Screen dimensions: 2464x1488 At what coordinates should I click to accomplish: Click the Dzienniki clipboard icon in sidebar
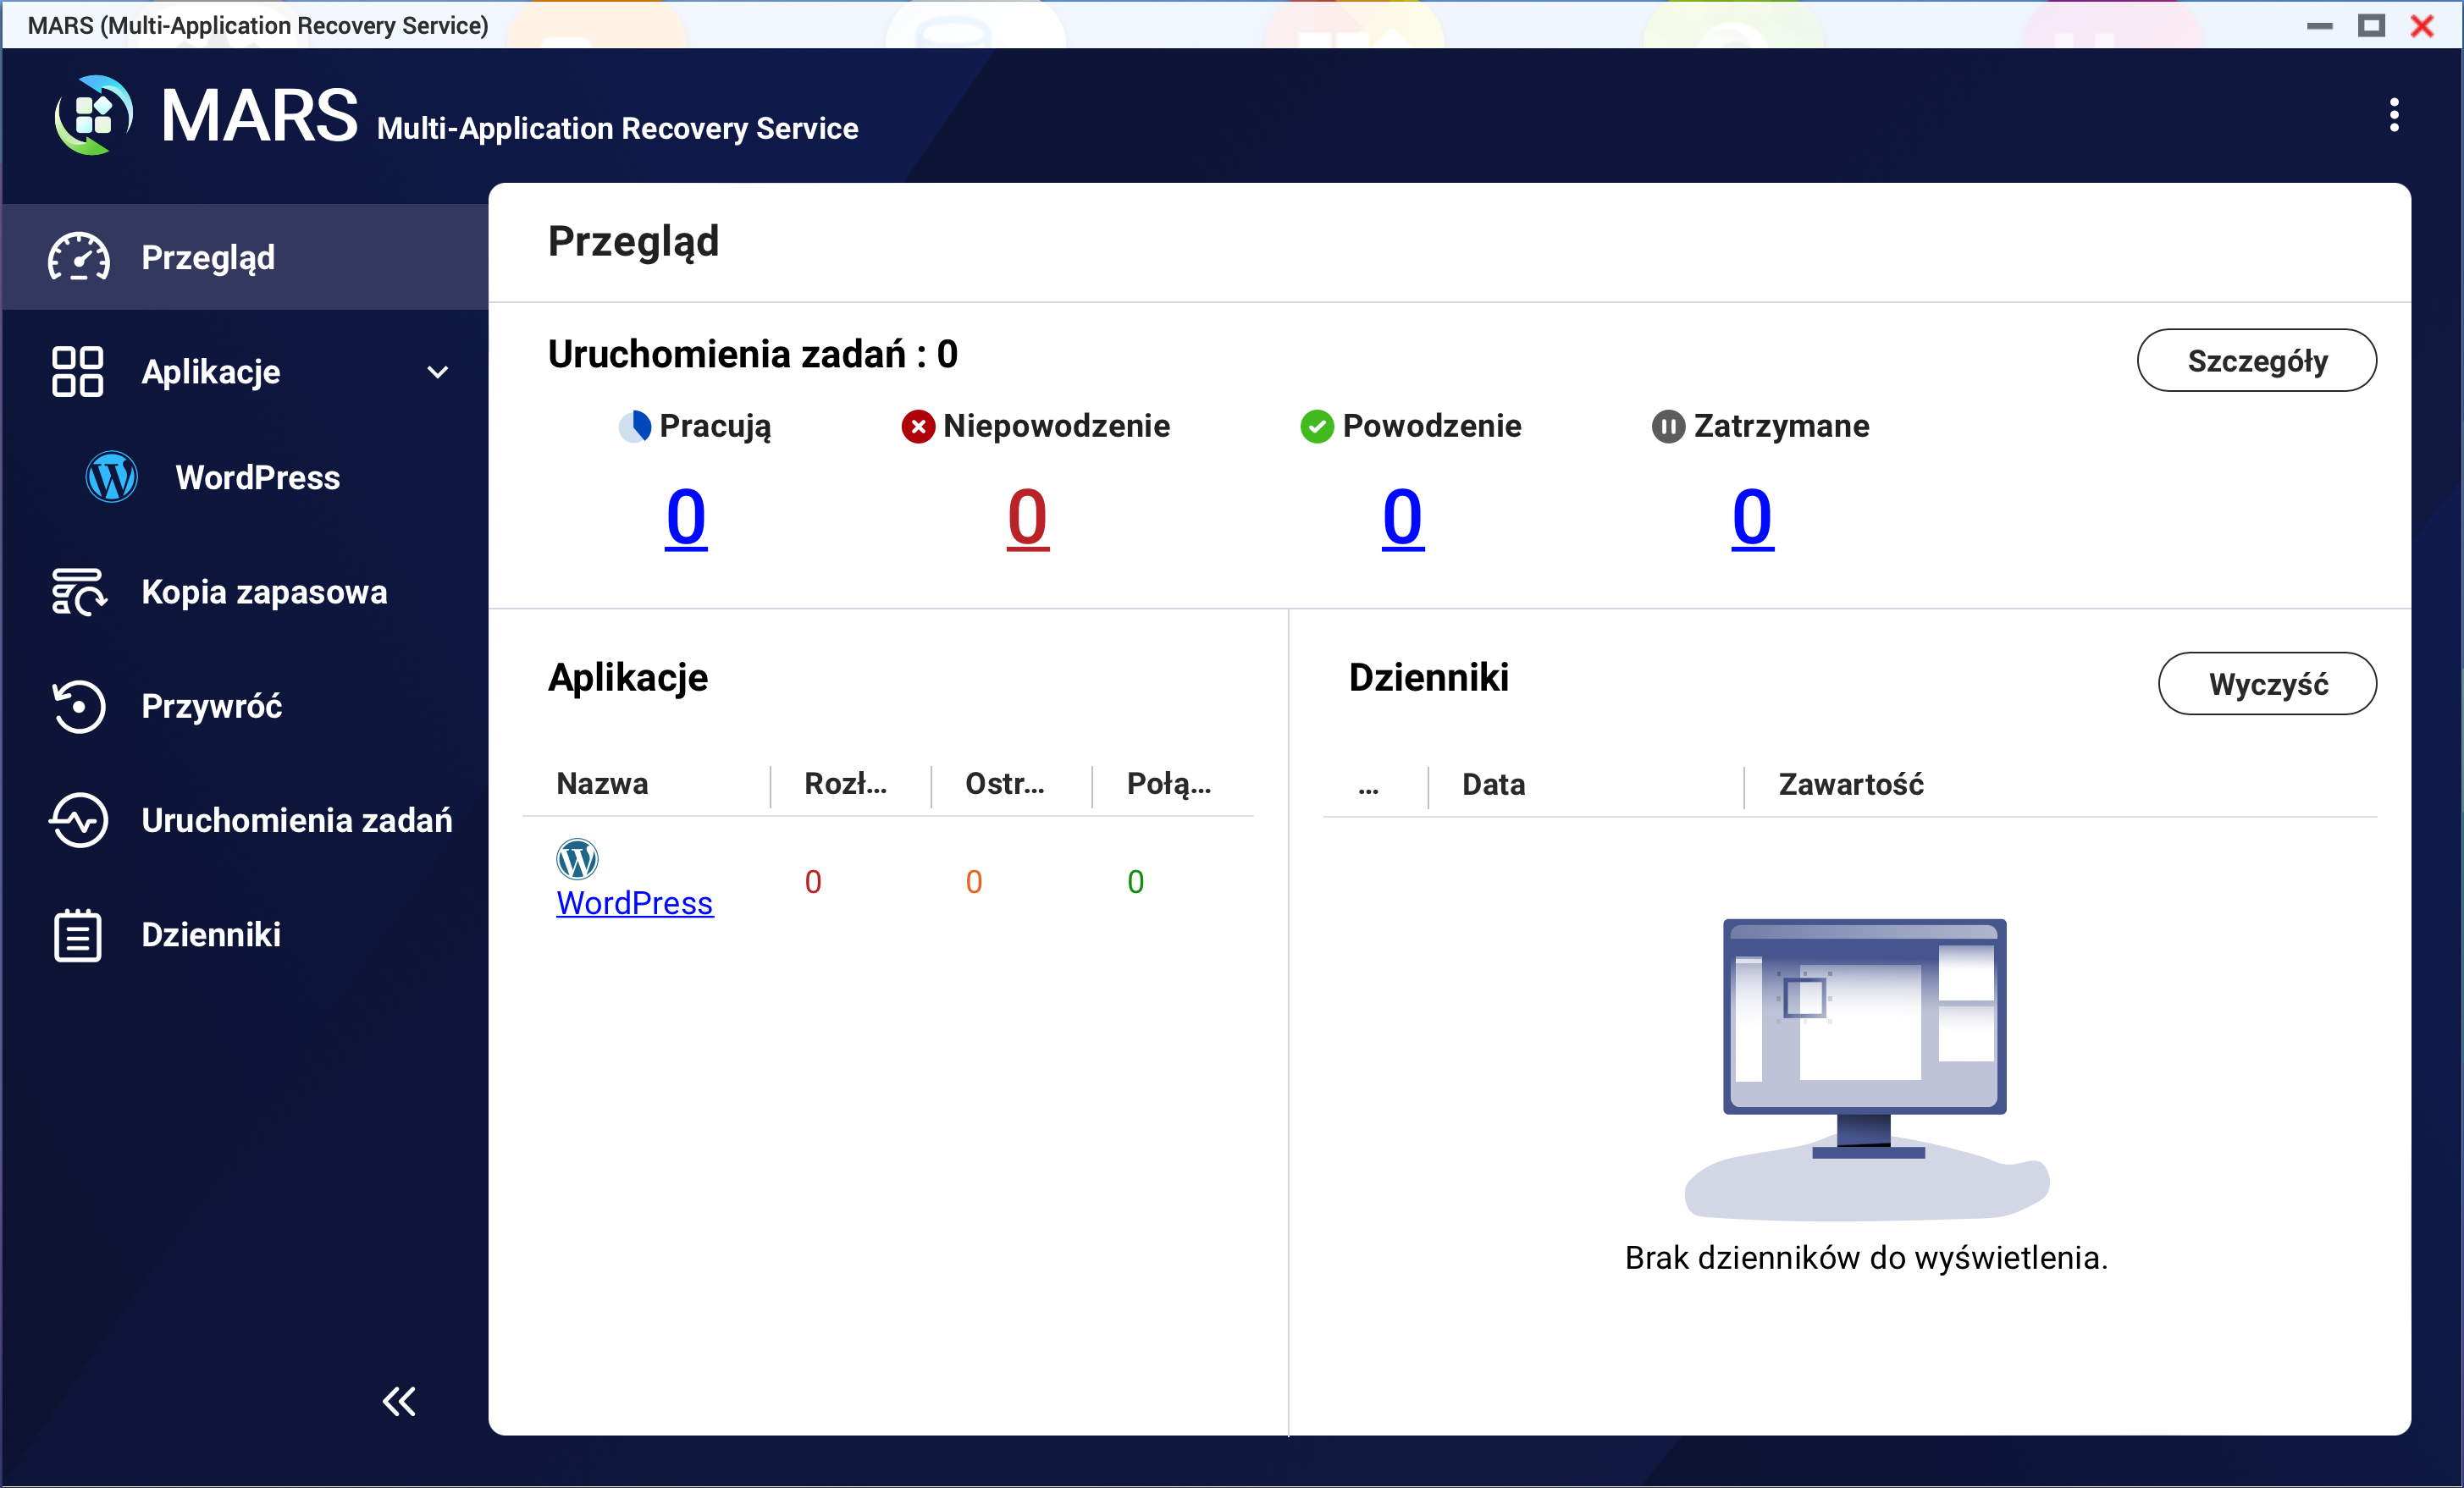click(77, 935)
